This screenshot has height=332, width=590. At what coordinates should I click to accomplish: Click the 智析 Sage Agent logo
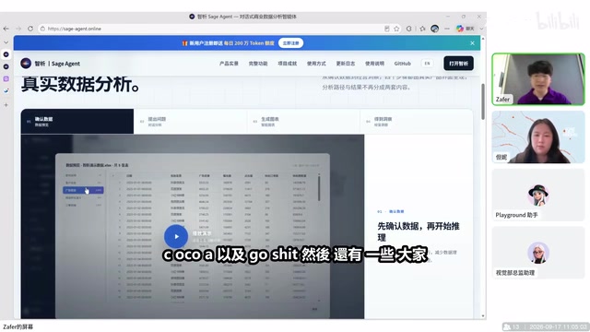51,64
